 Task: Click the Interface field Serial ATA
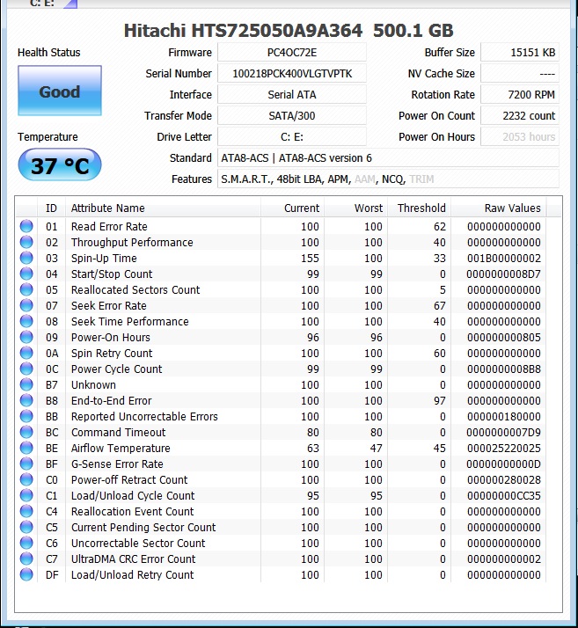[x=292, y=94]
